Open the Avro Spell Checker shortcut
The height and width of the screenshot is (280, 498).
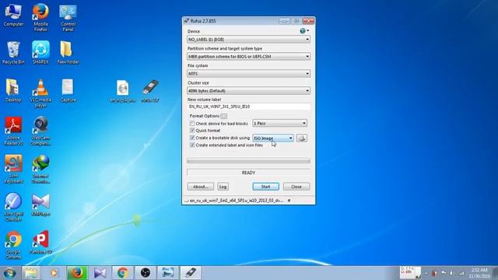point(13,207)
